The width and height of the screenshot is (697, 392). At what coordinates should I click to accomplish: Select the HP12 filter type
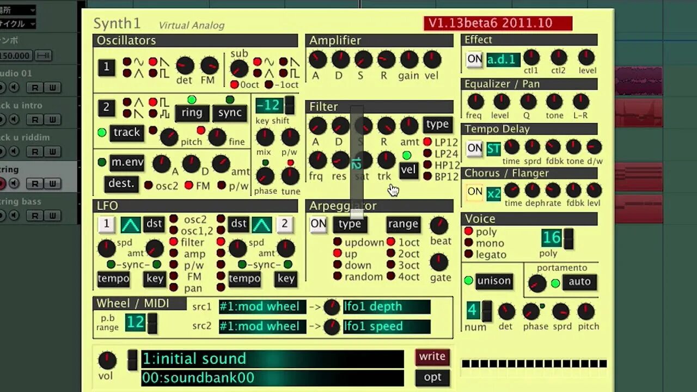(428, 165)
